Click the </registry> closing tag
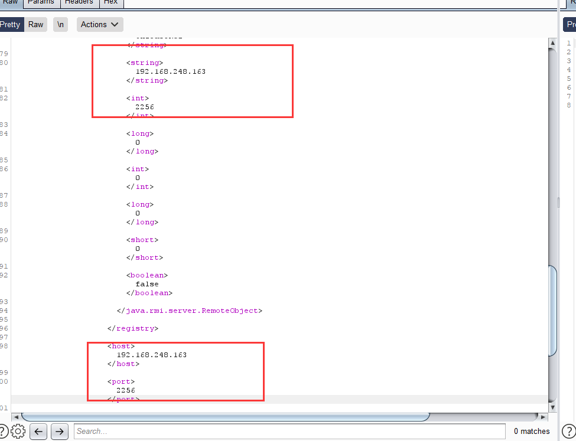This screenshot has height=441, width=576. (133, 328)
